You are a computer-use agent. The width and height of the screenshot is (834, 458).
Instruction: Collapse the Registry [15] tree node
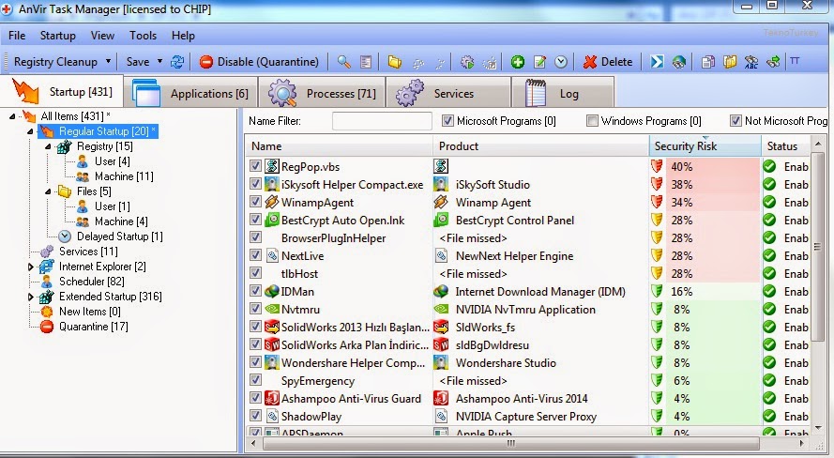48,146
